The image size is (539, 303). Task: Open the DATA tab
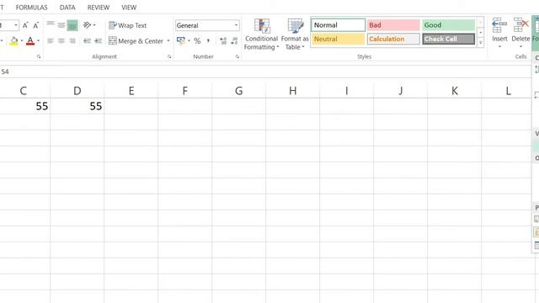coord(67,8)
